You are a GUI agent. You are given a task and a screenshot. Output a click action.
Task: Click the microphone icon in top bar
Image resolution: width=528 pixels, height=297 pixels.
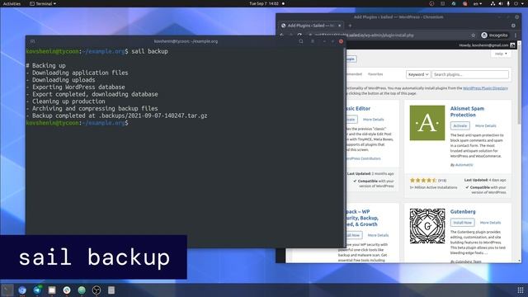click(508, 3)
